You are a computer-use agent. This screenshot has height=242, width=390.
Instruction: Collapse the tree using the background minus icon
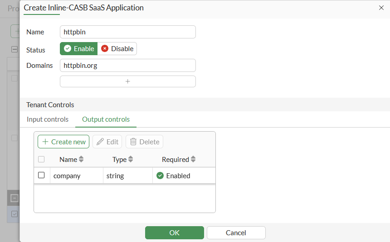tap(15, 49)
